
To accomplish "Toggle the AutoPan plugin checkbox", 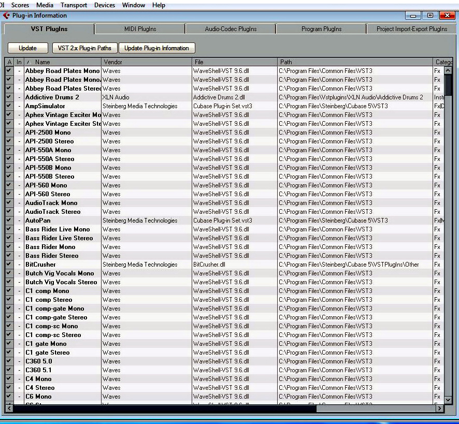I will point(9,221).
